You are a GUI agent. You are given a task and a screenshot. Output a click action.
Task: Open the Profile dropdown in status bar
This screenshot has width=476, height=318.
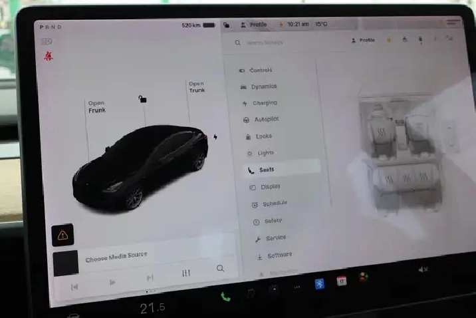(254, 25)
